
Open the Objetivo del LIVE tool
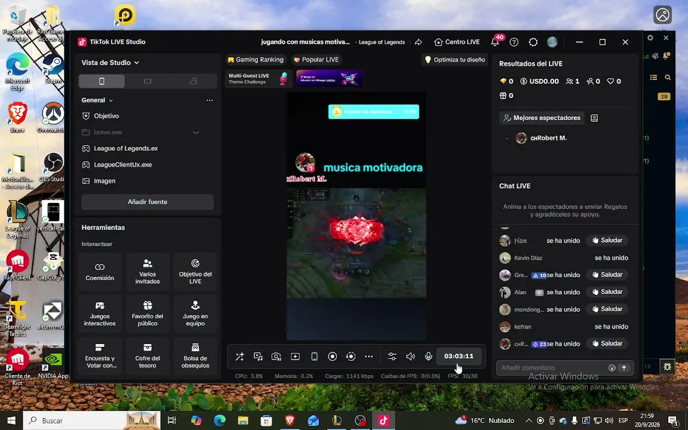(x=195, y=272)
